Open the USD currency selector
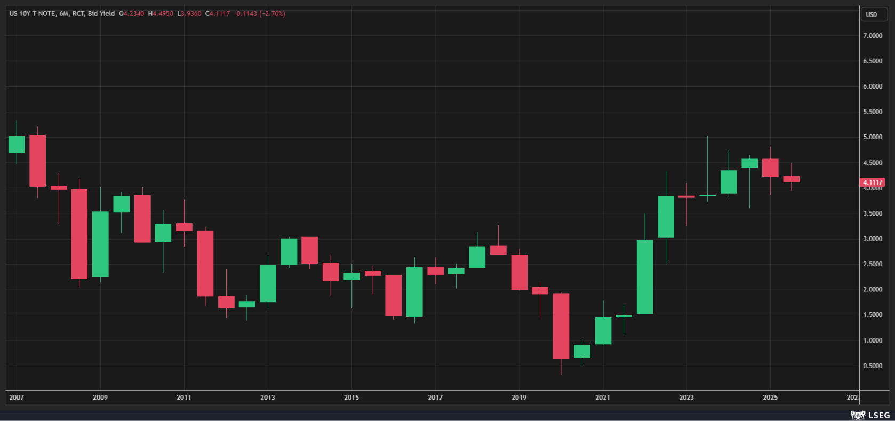The height and width of the screenshot is (421, 895). [872, 14]
